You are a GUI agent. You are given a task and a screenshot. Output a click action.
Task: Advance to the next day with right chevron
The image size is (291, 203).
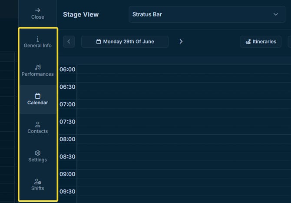[x=181, y=42]
